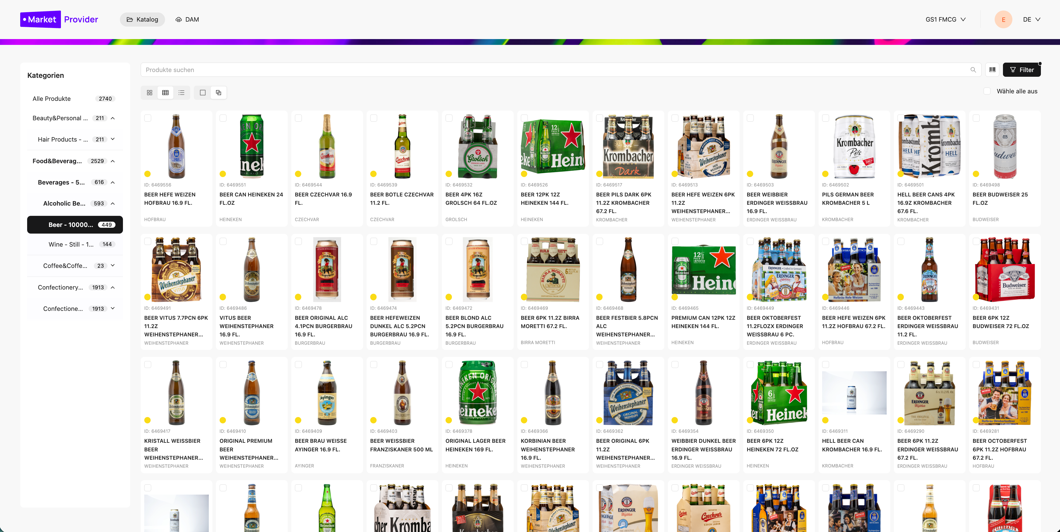Check the Wähle alle aus checkbox
The width and height of the screenshot is (1060, 532).
tap(987, 91)
